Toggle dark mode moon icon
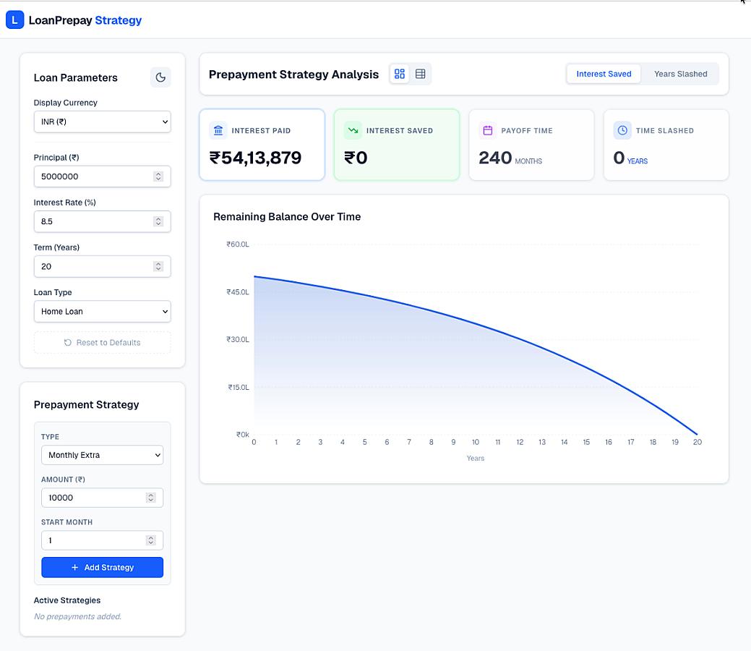 click(x=160, y=77)
